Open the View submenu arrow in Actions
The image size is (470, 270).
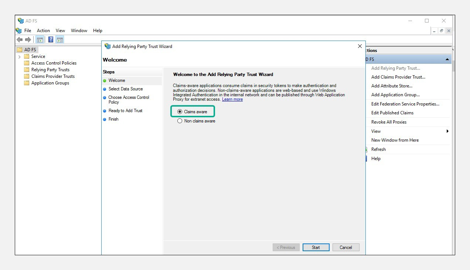tap(447, 131)
